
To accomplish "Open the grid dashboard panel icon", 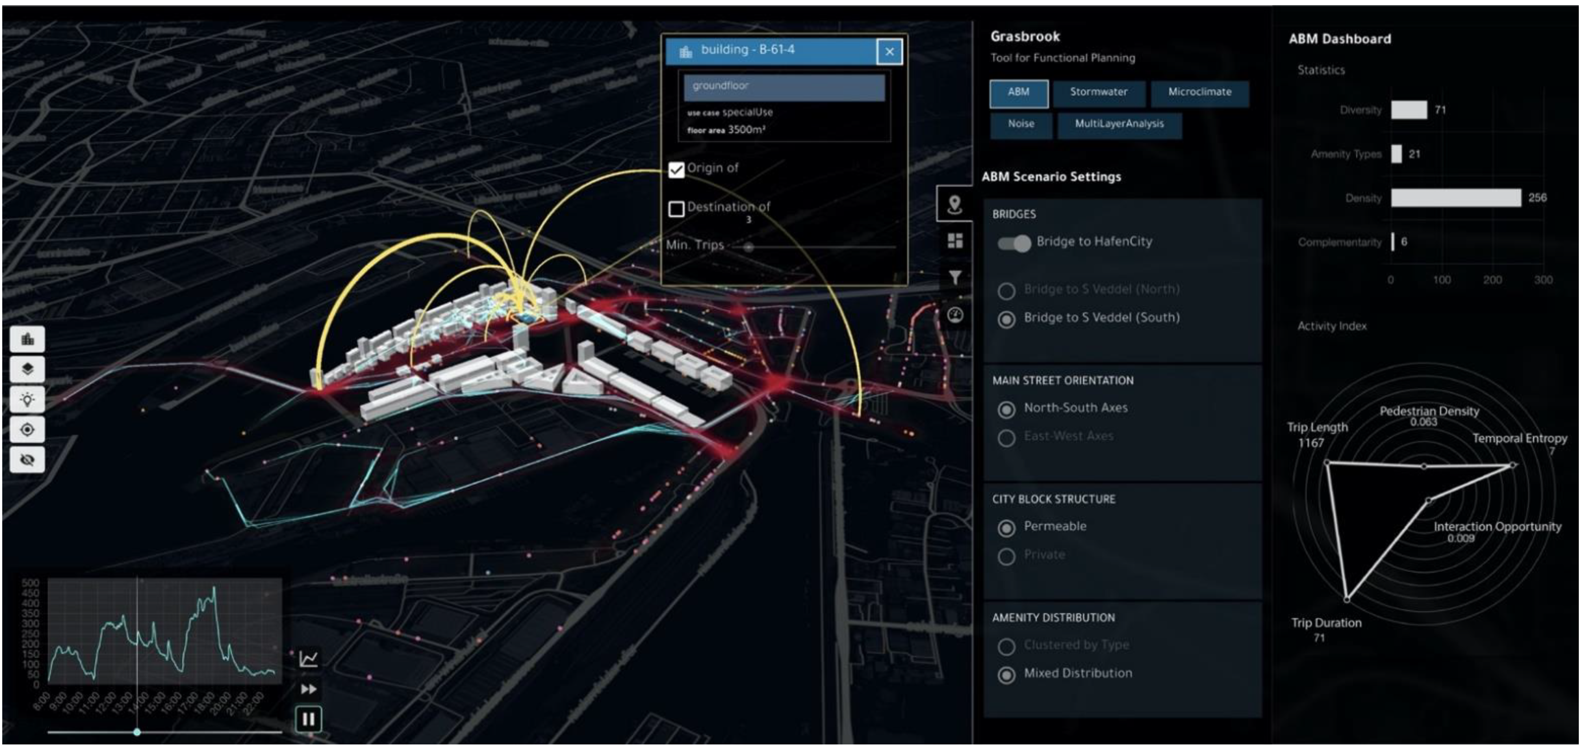I will pos(954,241).
